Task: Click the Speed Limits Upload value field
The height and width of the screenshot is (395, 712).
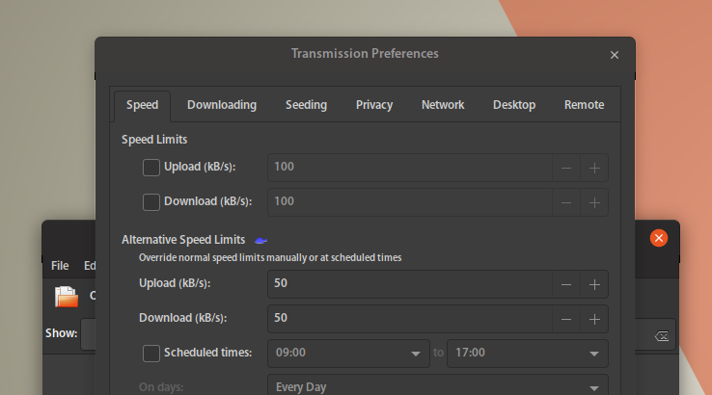Action: [410, 168]
